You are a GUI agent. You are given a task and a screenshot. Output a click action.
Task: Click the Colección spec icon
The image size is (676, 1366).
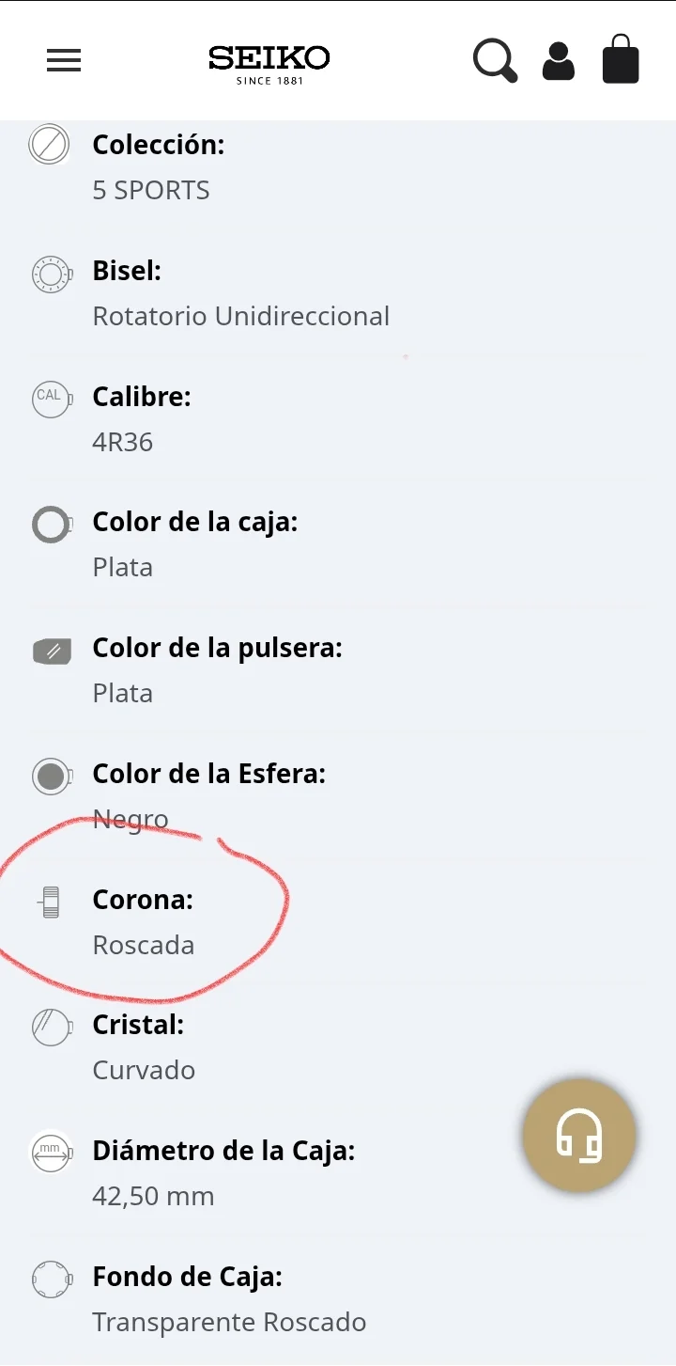point(50,146)
